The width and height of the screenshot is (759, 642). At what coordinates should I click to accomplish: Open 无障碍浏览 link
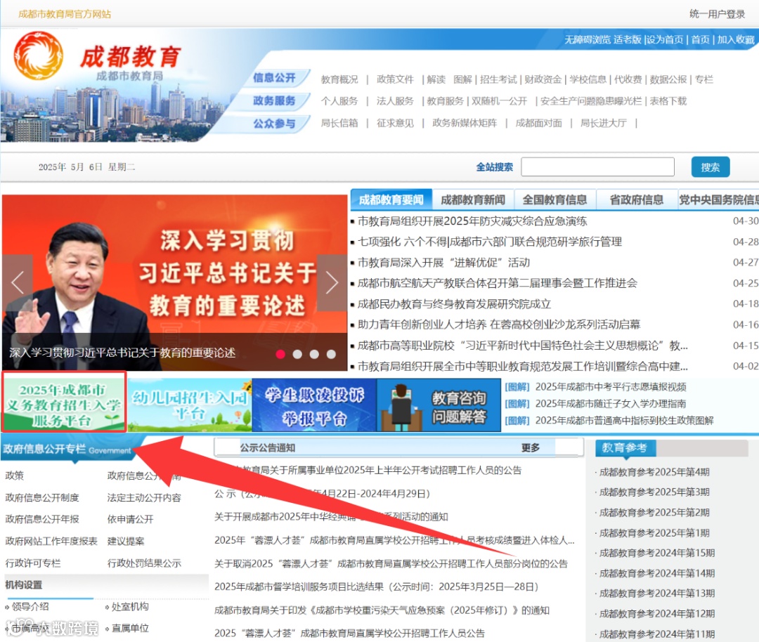tap(587, 39)
